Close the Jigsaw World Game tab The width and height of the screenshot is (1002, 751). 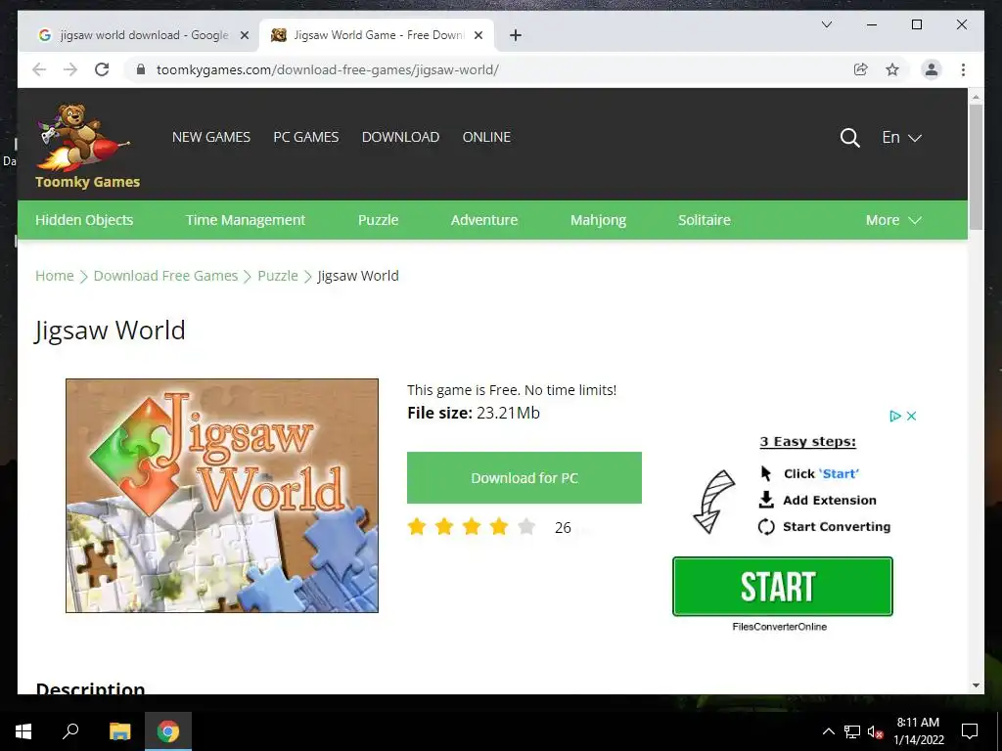click(478, 35)
